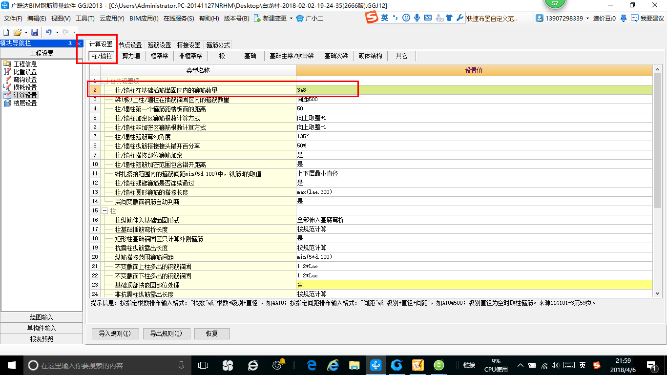Open the action center notification icon
The height and width of the screenshot is (375, 667).
651,365
